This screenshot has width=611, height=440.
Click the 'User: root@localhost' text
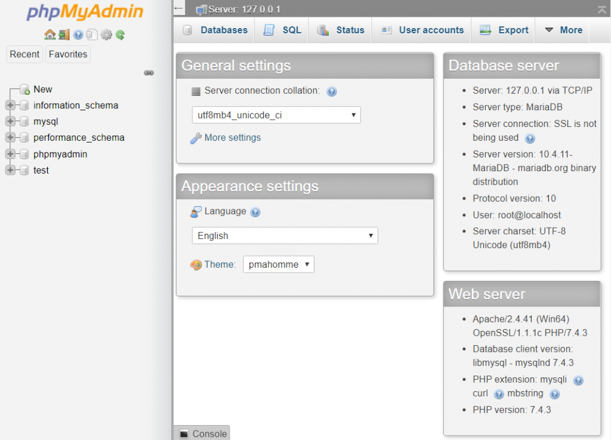pos(517,215)
